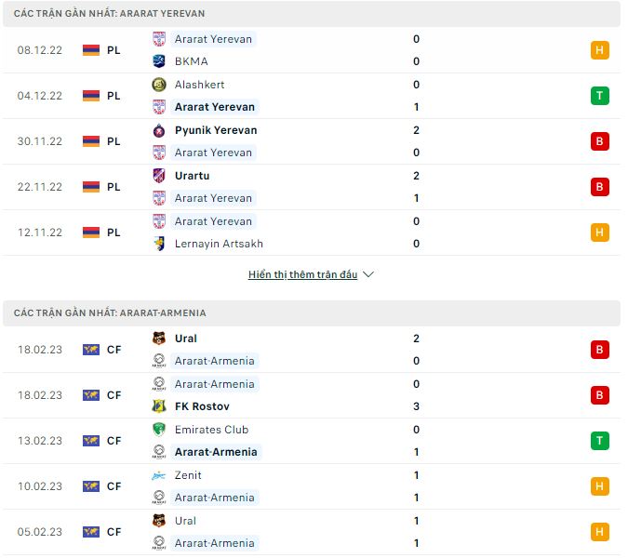Click the CF competition label on 13.02.23

click(x=114, y=441)
